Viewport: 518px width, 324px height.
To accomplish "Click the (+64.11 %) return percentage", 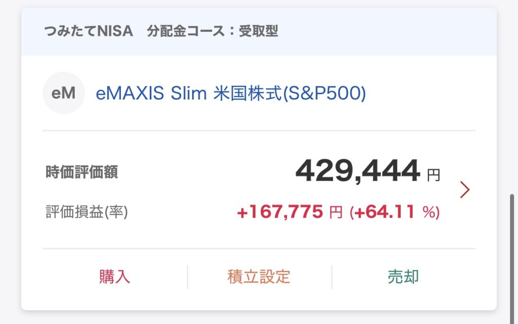I will click(x=395, y=211).
